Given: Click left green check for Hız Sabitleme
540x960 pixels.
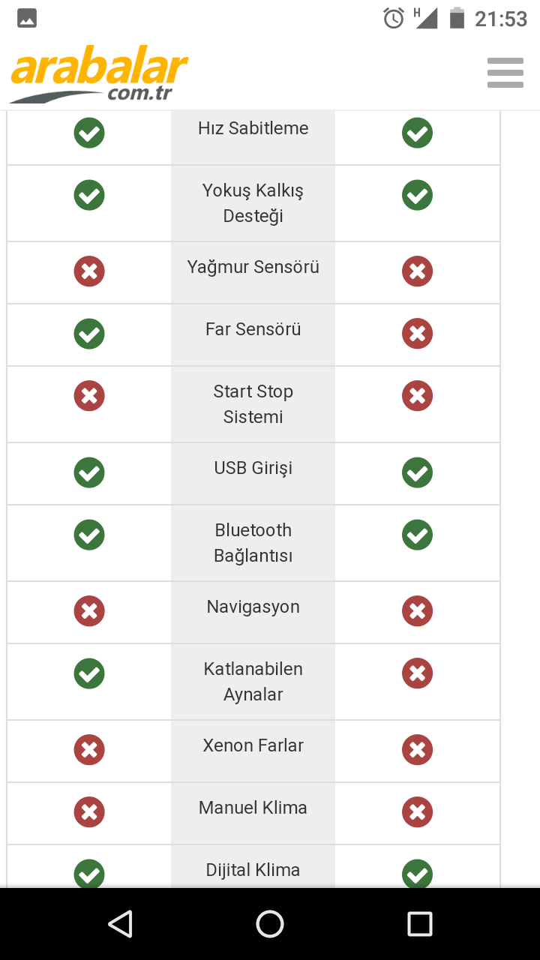Looking at the screenshot, I should pos(89,133).
